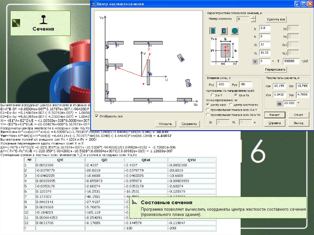Screen dimensions: 314x235
Task: Click the icon beside Составные сечения heading
Action: pos(134,203)
